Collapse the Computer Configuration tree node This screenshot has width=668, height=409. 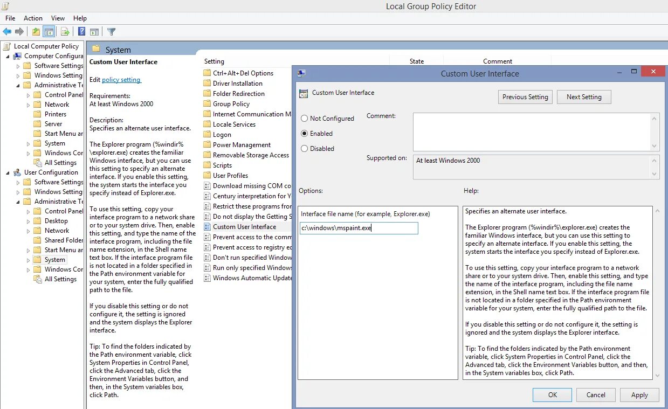8,56
